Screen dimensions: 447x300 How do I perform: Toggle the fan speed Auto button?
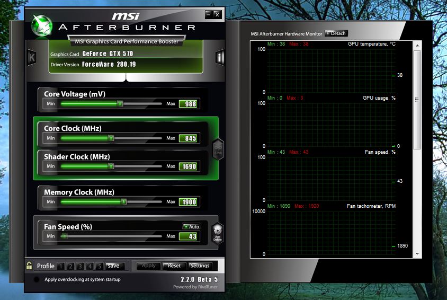coord(191,226)
